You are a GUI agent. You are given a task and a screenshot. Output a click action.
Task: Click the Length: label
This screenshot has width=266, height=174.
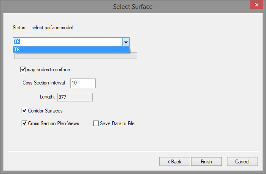[x=47, y=97]
